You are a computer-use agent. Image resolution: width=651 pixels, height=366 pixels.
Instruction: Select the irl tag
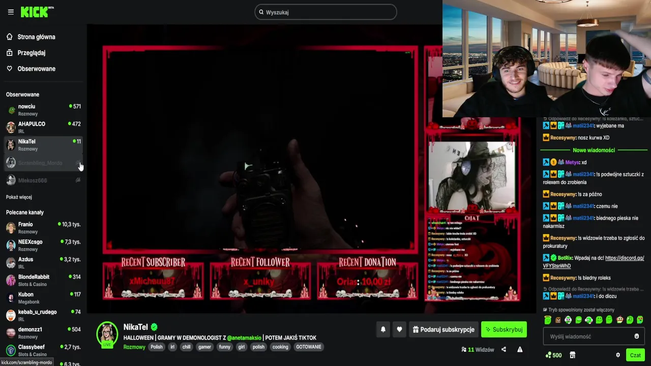point(172,347)
